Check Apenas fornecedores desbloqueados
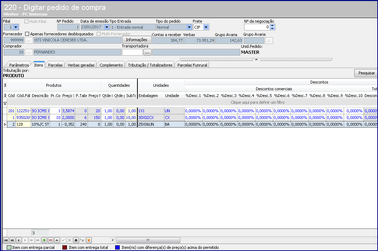The width and height of the screenshot is (378, 251). click(x=27, y=34)
